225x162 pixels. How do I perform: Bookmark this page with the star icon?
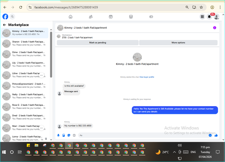pos(201,7)
